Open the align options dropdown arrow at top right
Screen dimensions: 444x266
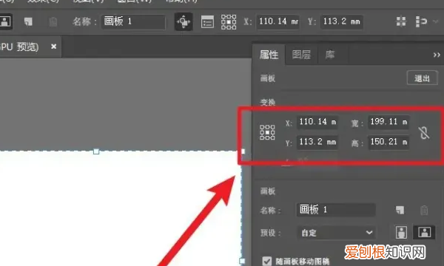point(436,21)
